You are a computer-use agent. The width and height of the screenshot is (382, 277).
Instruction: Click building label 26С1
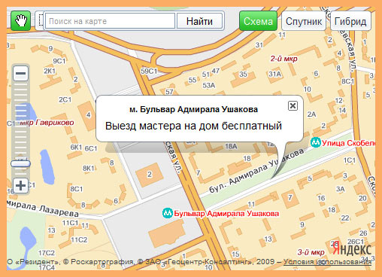click(356, 242)
